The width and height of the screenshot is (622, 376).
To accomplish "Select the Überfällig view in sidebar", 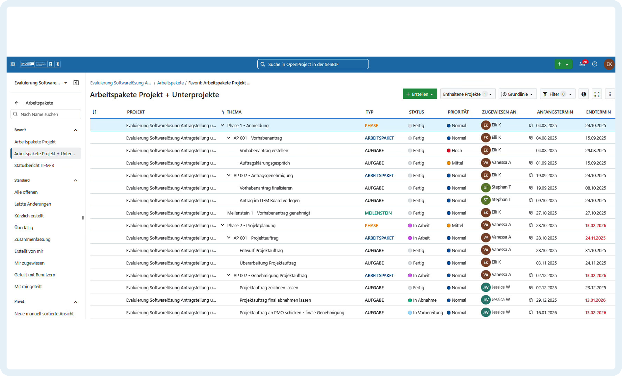I will (24, 228).
